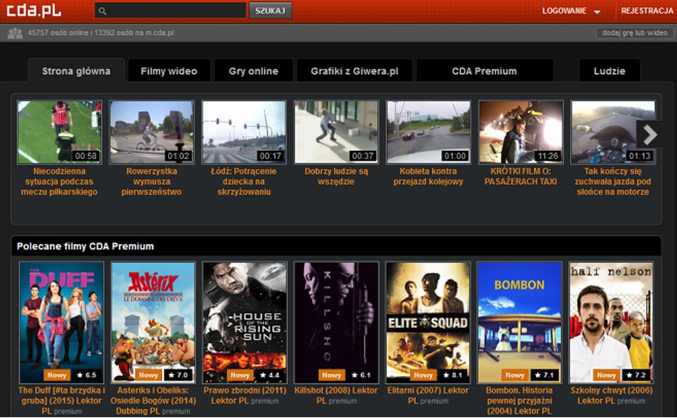Click the people online icon

tap(15, 33)
